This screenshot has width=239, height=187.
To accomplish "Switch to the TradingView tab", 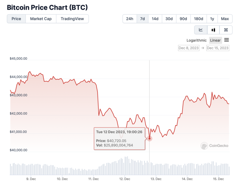I will tap(72, 19).
